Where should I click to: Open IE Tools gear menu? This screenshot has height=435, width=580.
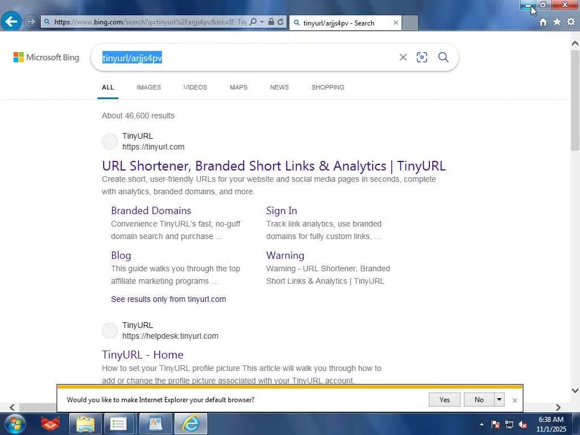pos(571,22)
